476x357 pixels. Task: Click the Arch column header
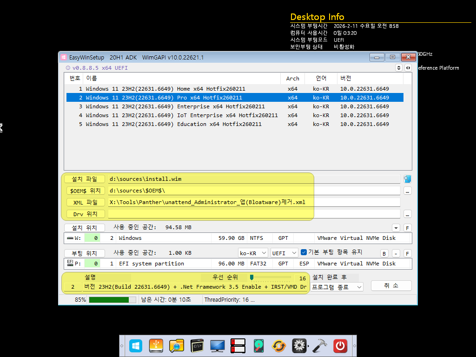293,78
